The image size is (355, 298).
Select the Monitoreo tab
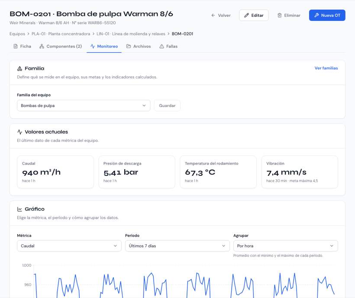tap(104, 46)
